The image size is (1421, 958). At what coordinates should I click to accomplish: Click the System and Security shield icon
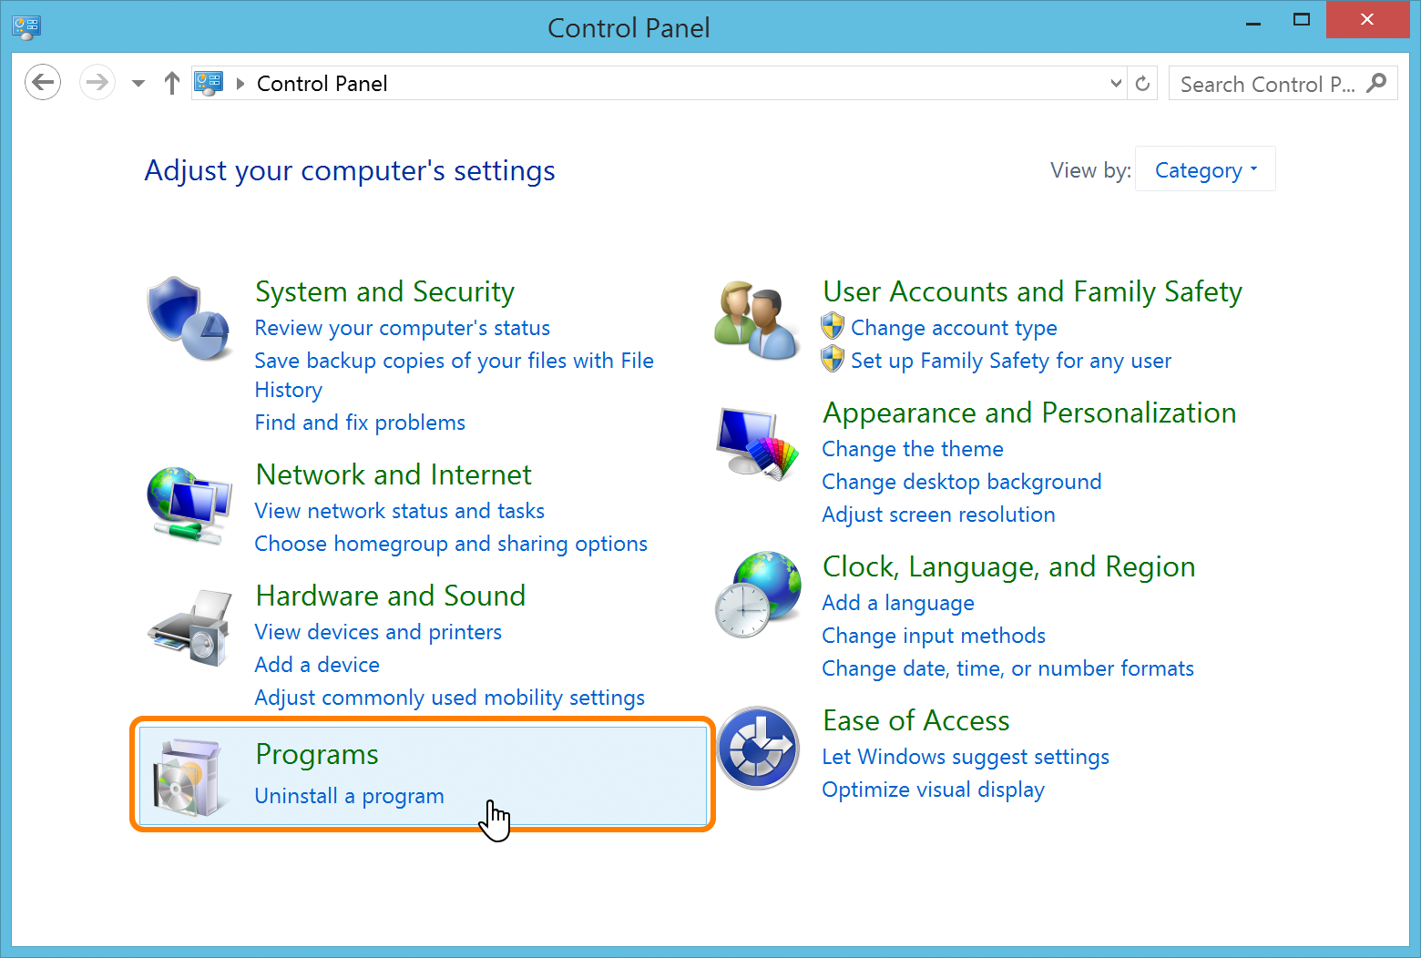(x=189, y=319)
